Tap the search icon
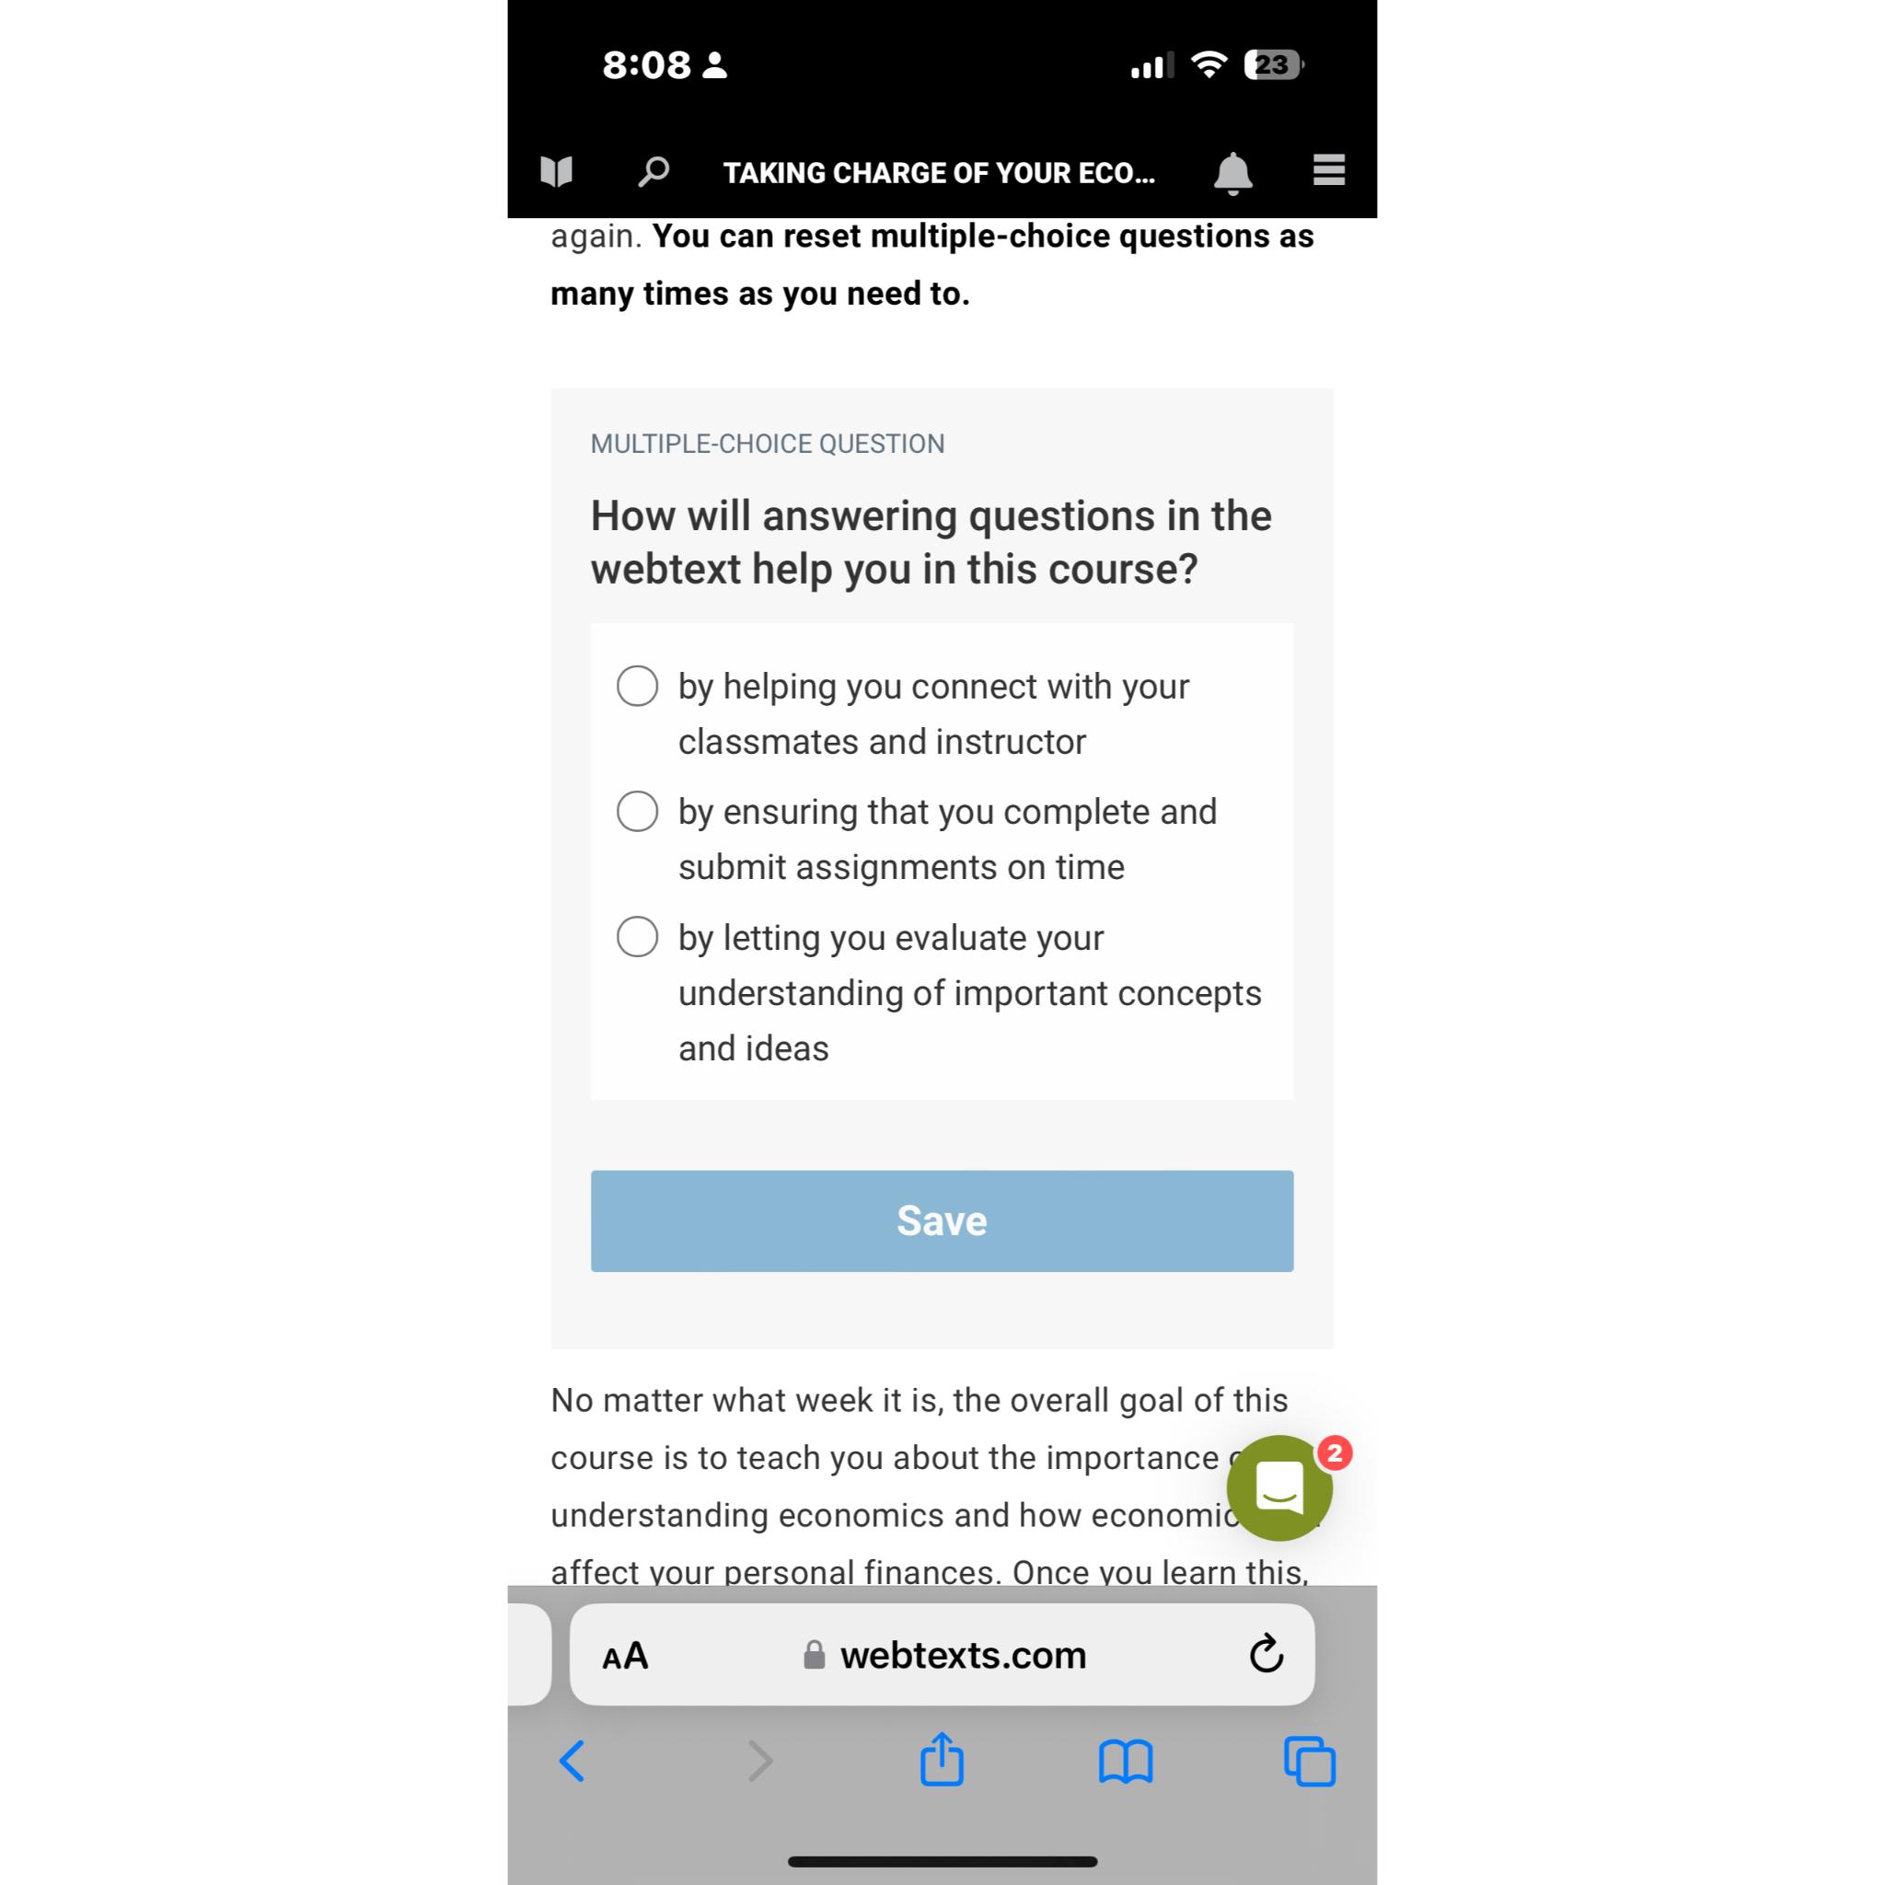 coord(653,171)
